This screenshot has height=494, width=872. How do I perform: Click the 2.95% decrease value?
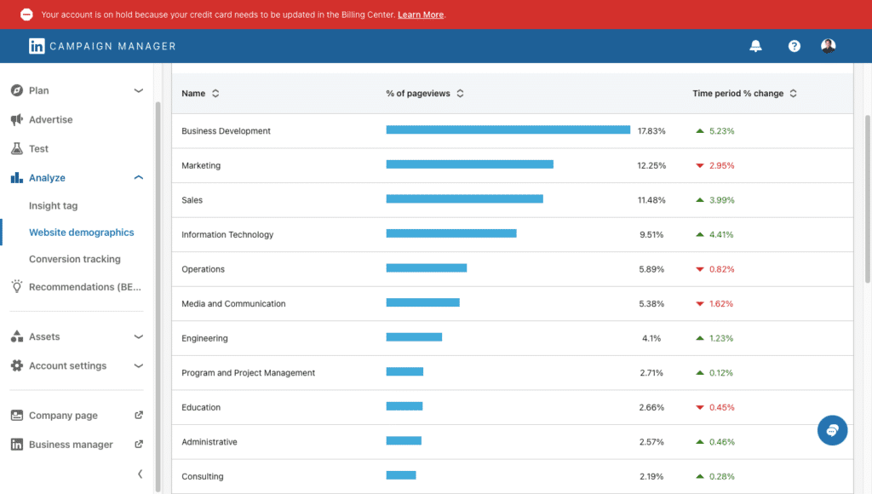[722, 166]
